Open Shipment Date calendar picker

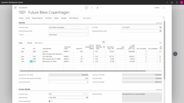coord(87,98)
